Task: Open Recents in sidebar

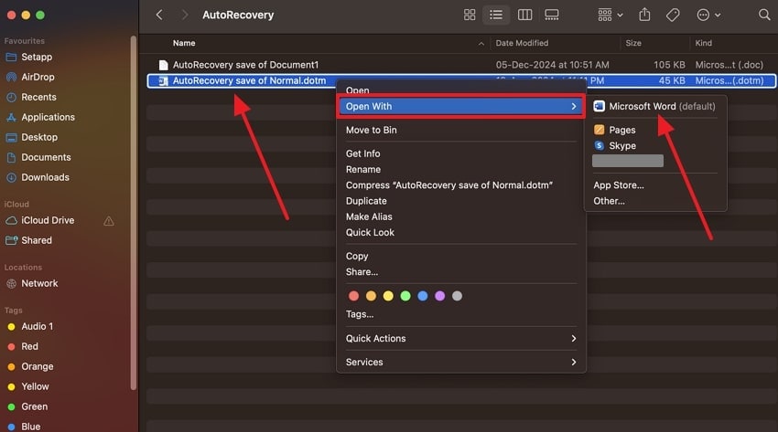Action: pyautogui.click(x=38, y=97)
